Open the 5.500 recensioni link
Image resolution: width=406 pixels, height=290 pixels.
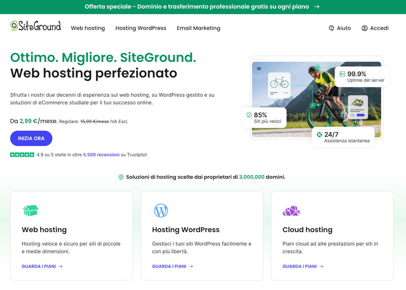click(101, 155)
